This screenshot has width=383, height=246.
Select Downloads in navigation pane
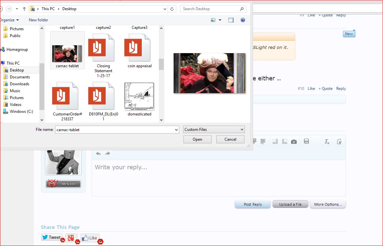[19, 84]
